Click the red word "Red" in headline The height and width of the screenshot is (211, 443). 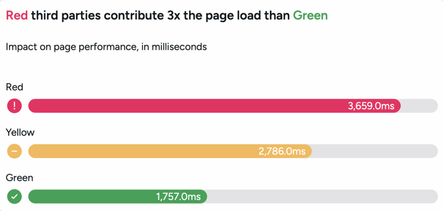pos(17,16)
